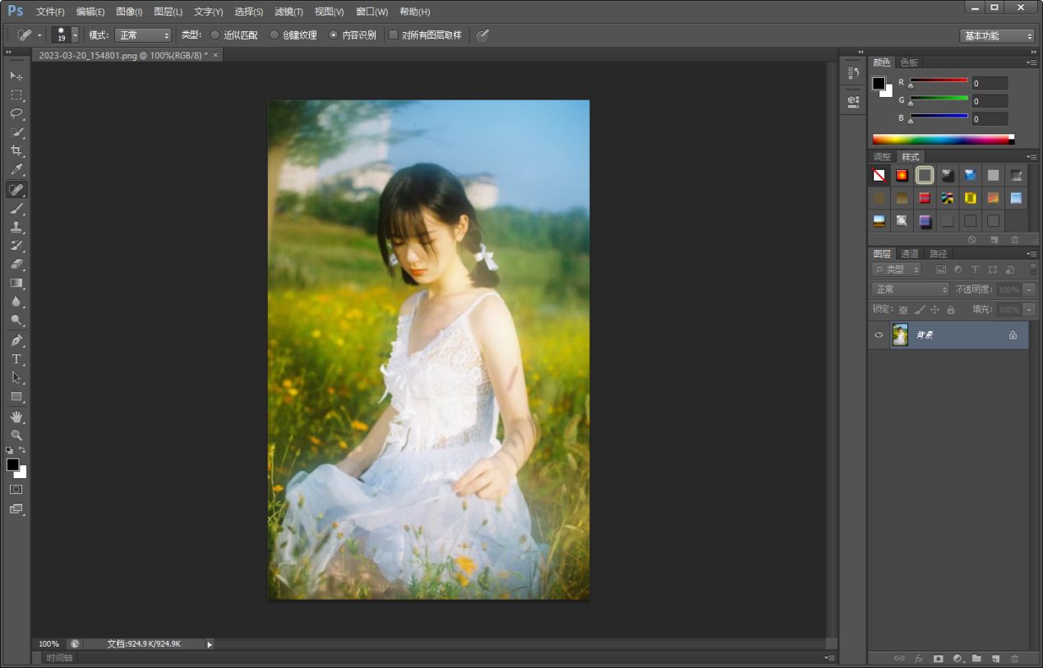Open the History panel icon
Image resolution: width=1043 pixels, height=668 pixels.
[x=853, y=72]
